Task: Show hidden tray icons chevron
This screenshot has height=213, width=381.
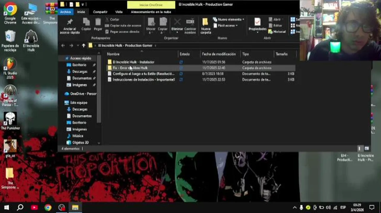Action: (x=295, y=207)
